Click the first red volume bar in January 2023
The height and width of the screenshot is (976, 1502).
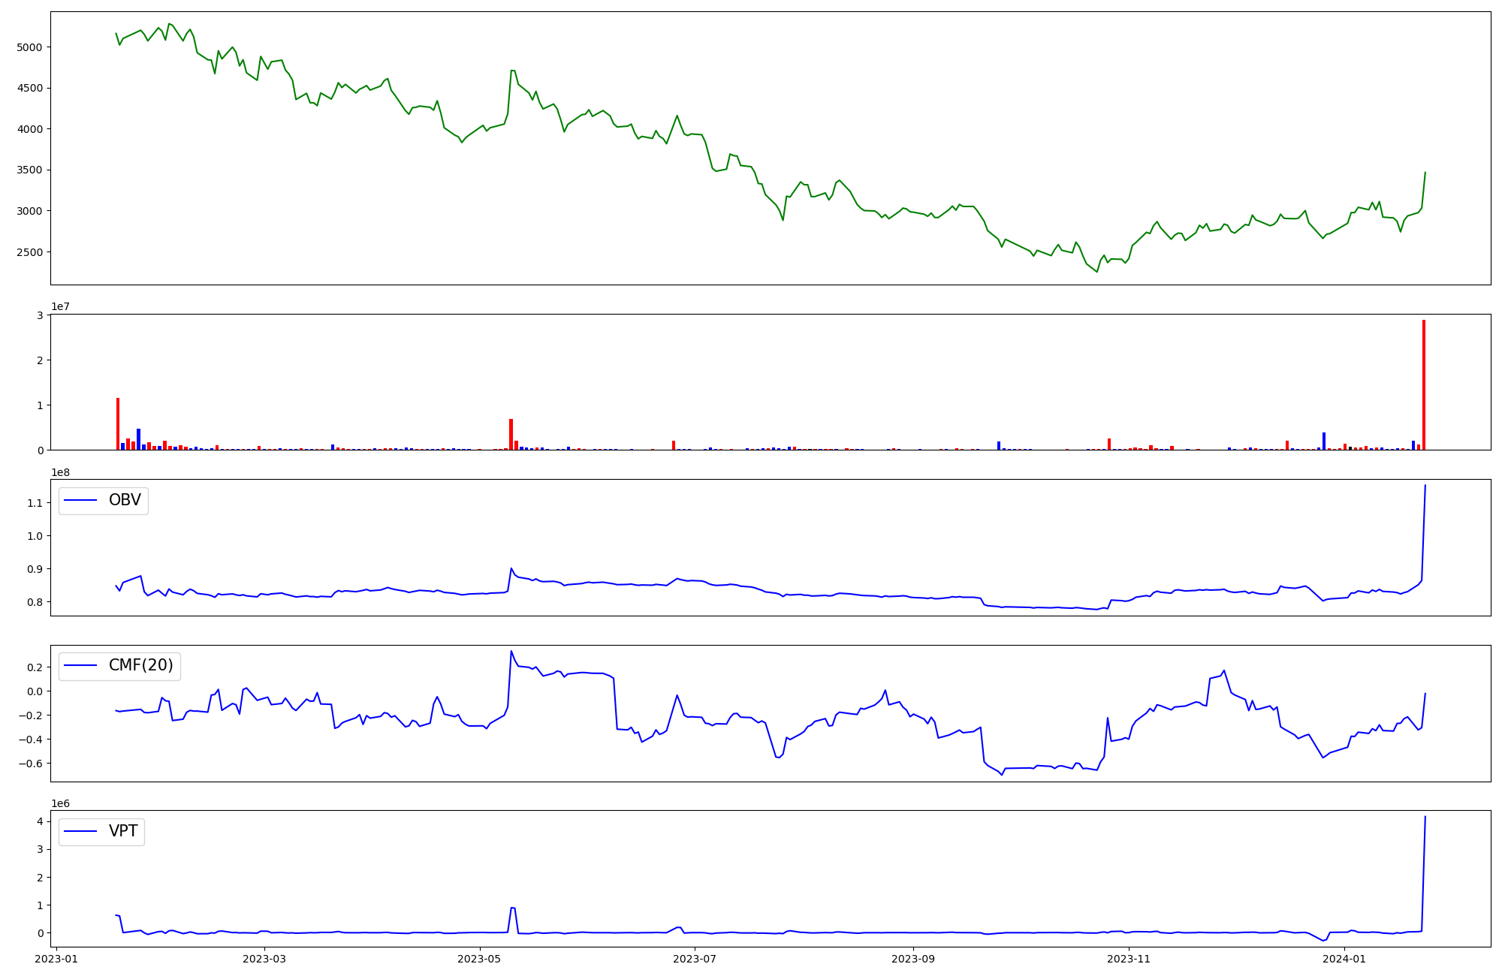118,423
